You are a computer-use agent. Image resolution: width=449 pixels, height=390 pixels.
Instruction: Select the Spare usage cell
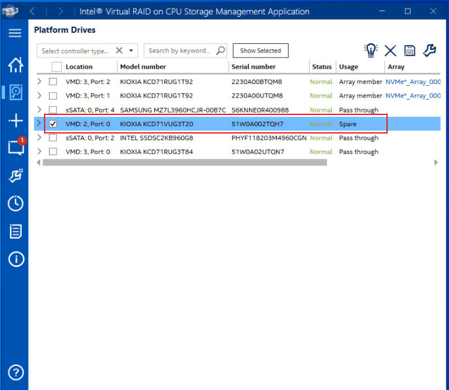pos(347,124)
